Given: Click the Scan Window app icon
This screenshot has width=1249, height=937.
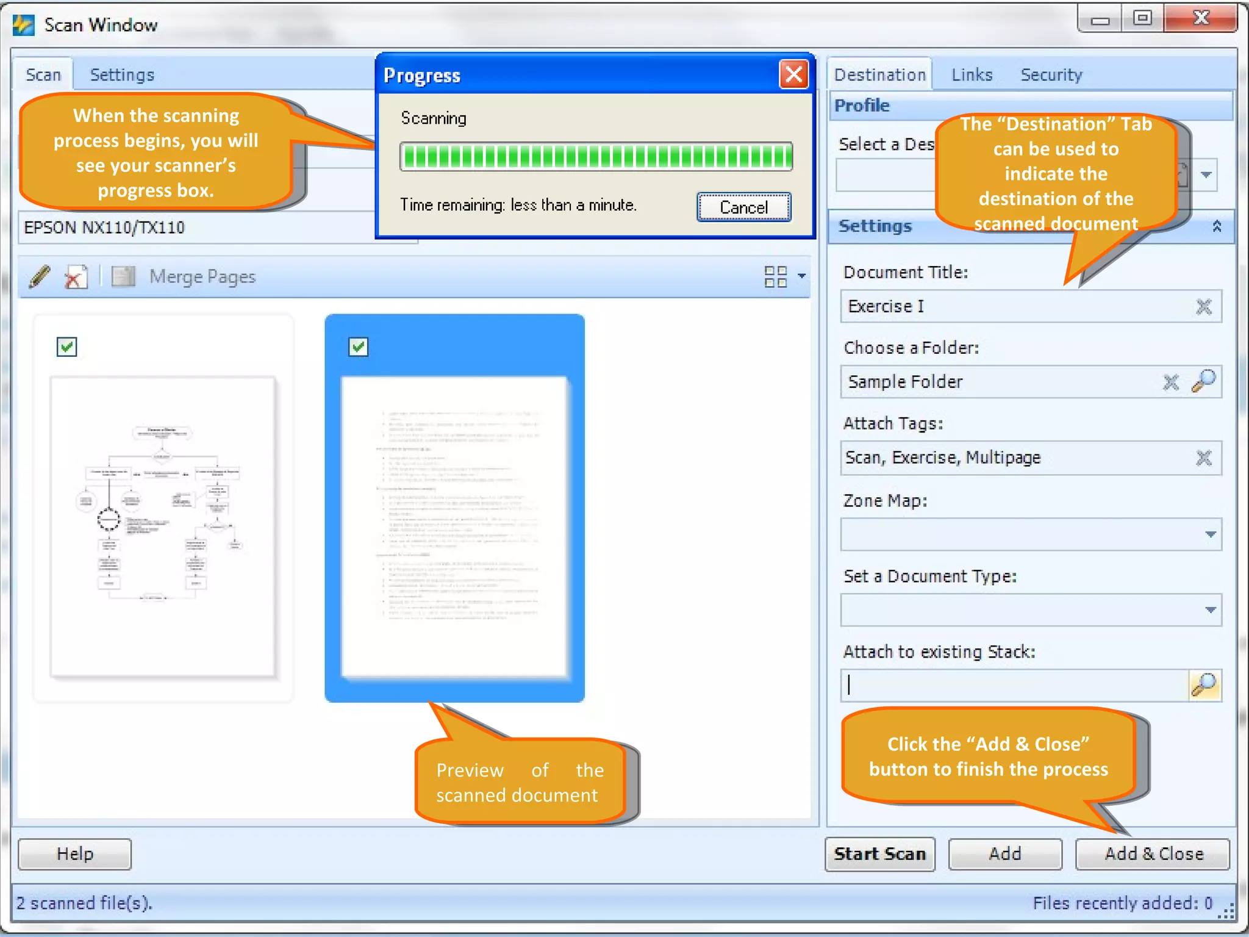Looking at the screenshot, I should [24, 25].
